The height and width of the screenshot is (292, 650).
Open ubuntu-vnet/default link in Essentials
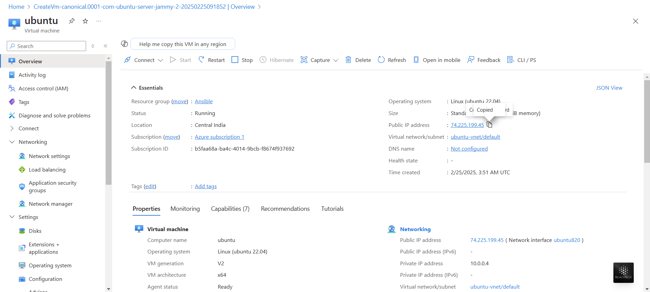pos(475,137)
